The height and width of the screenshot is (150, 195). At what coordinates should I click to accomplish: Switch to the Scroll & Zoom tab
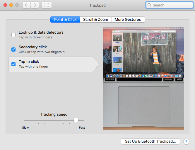point(95,20)
